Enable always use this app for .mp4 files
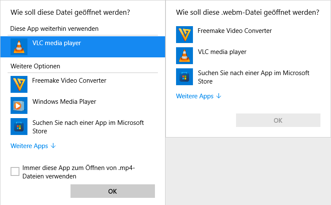Viewport: 331px width, 205px height. pyautogui.click(x=15, y=171)
